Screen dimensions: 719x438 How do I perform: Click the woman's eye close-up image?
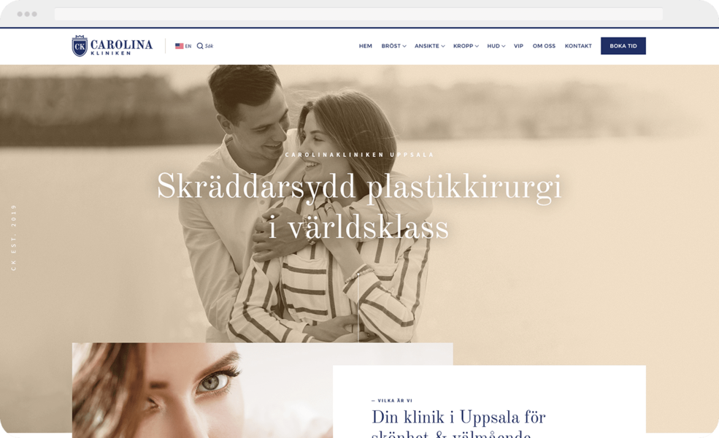pos(202,391)
